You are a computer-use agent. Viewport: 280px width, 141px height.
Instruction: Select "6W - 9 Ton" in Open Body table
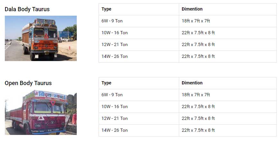click(112, 95)
